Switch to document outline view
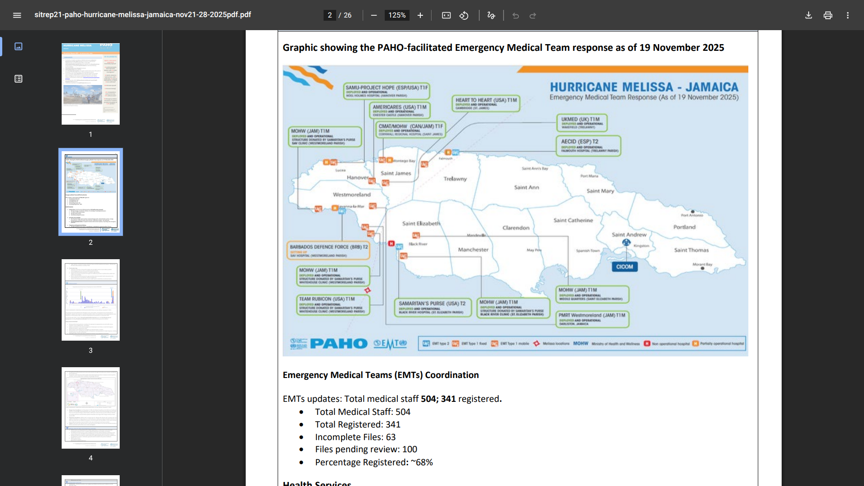Image resolution: width=864 pixels, height=486 pixels. pos(18,79)
